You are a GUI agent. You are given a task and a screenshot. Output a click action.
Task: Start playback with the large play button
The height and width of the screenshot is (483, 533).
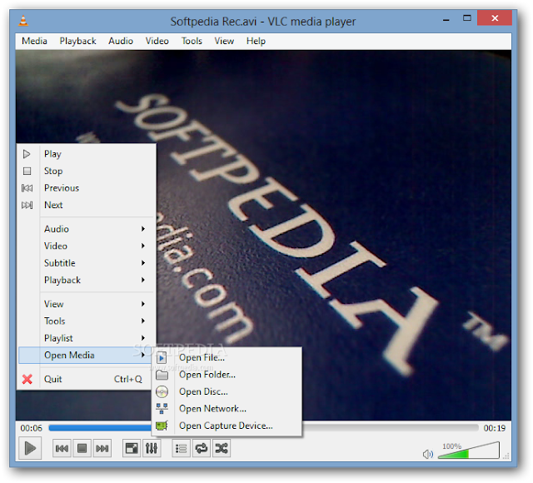coord(30,448)
